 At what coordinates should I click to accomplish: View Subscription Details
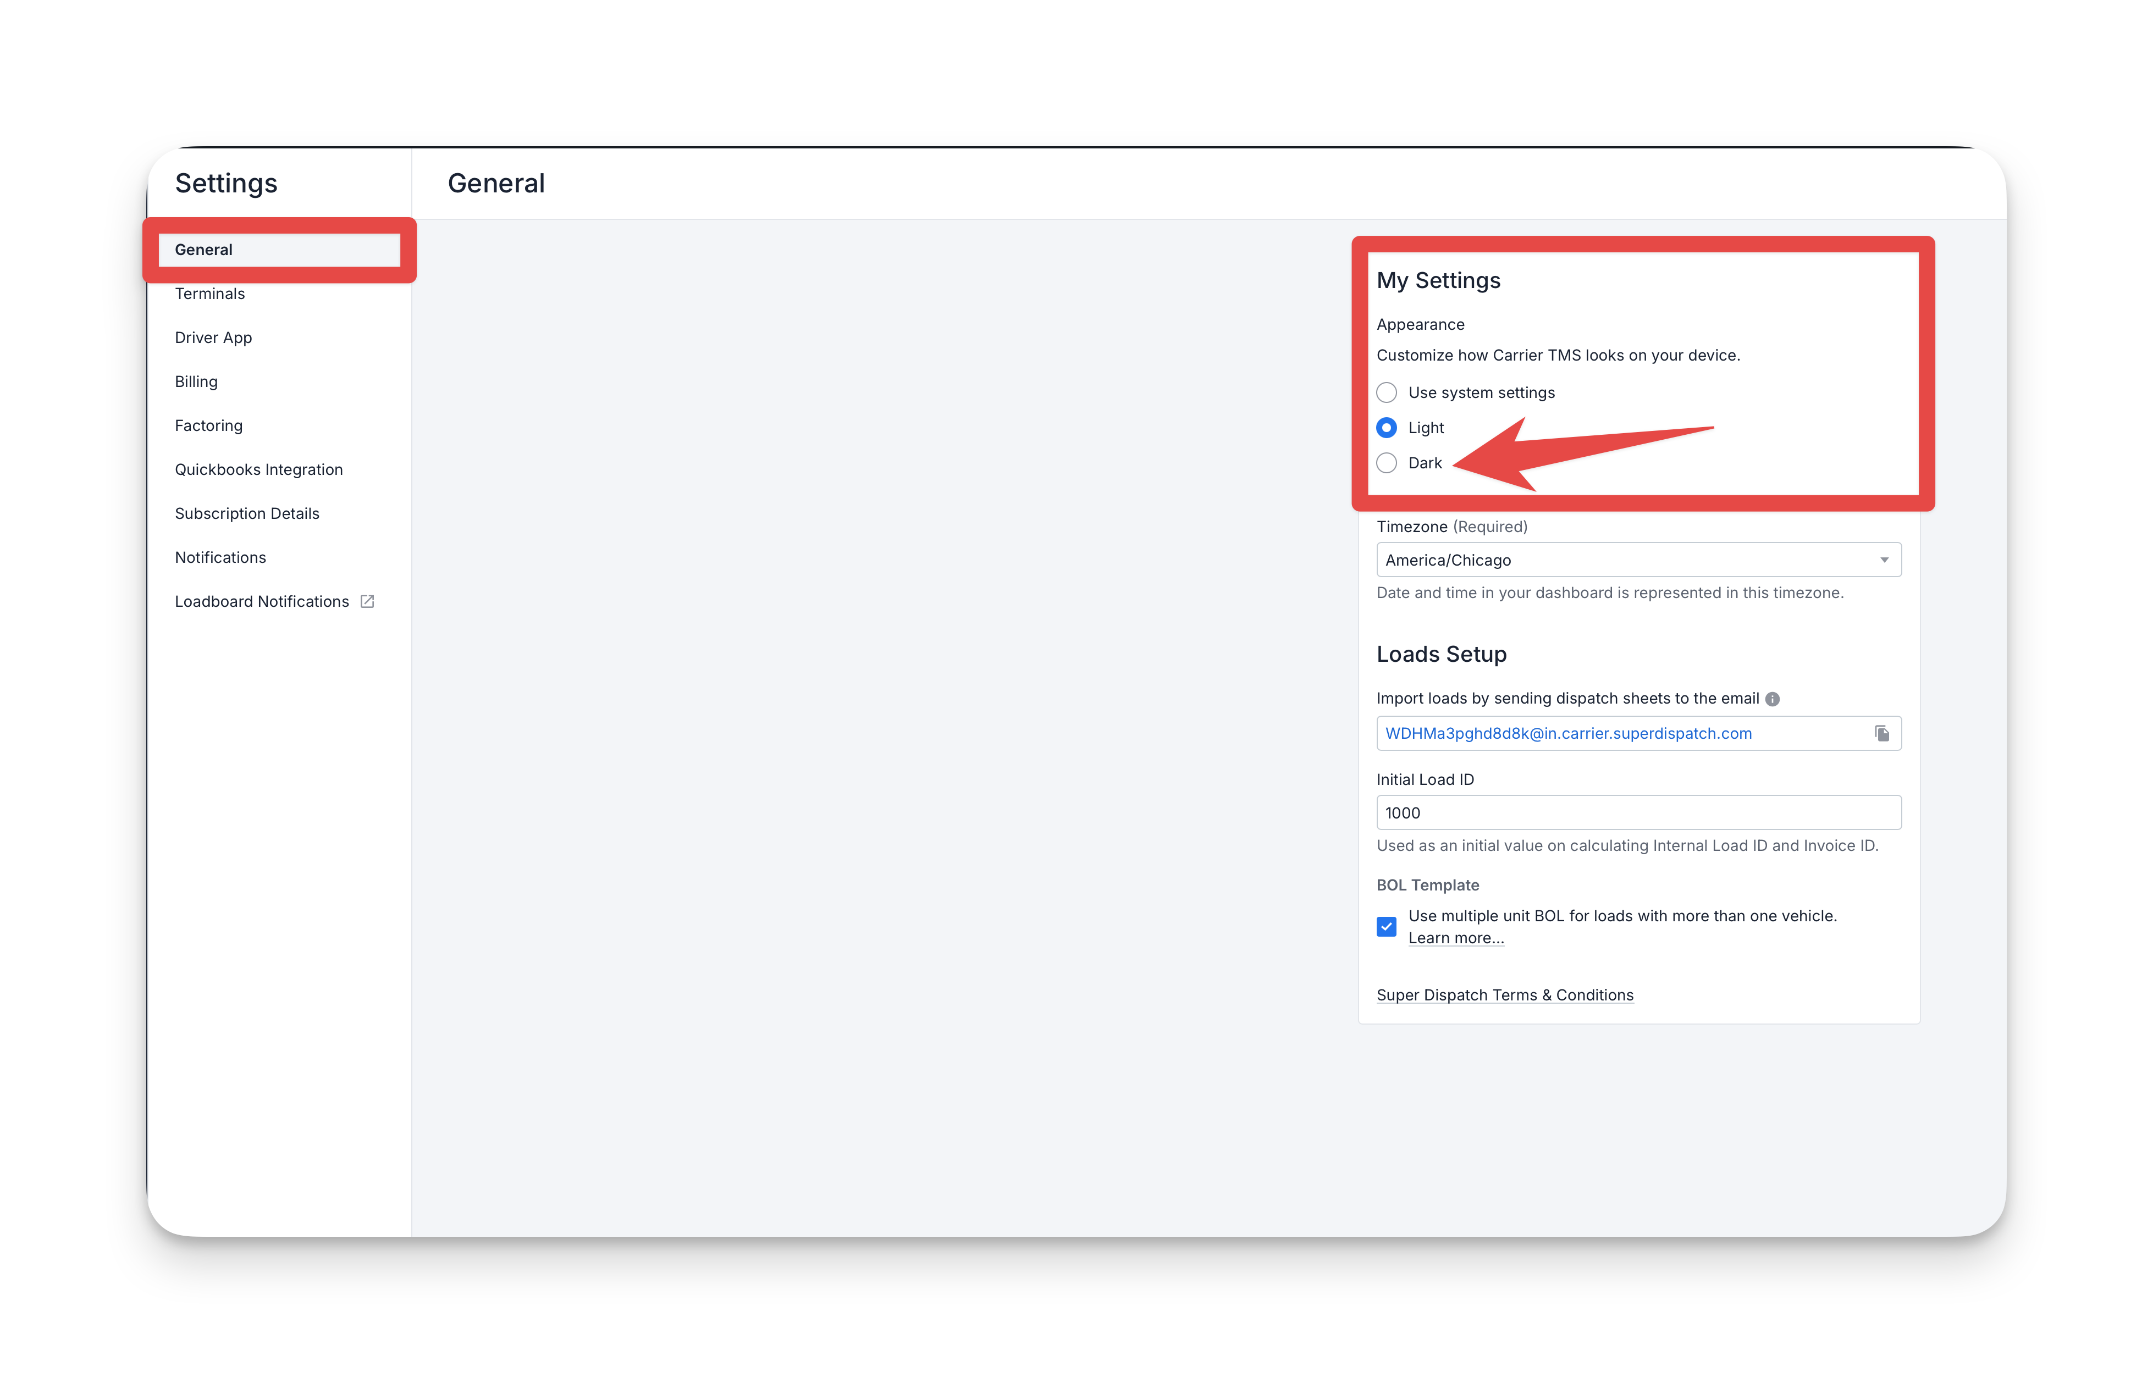(x=247, y=514)
